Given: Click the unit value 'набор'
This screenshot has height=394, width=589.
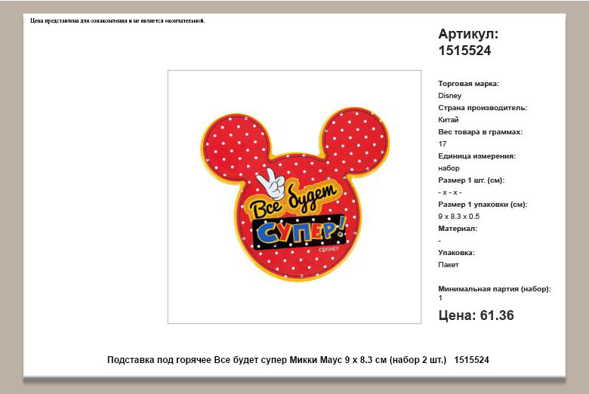Looking at the screenshot, I should tap(449, 168).
